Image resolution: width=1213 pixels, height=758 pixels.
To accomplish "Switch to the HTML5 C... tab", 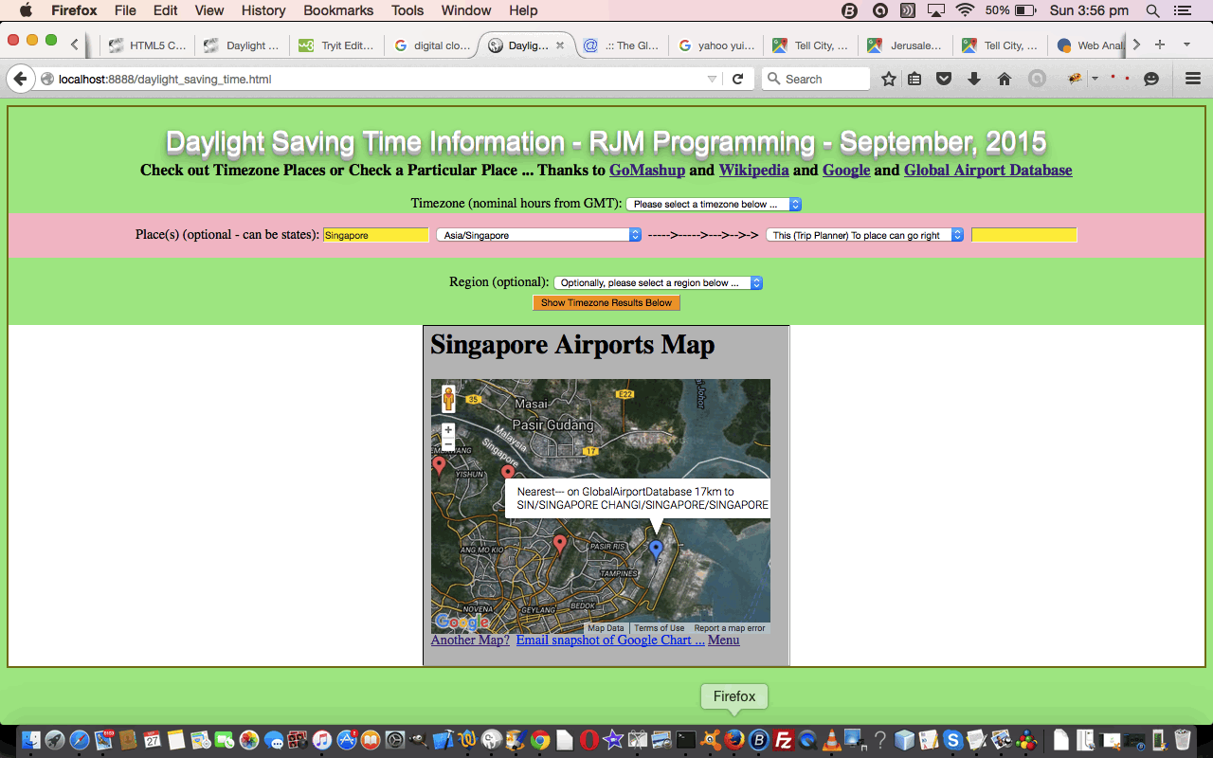I will point(147,45).
